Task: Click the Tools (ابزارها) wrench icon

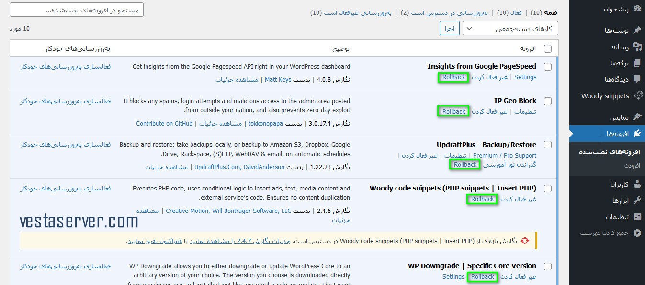Action: (637, 201)
